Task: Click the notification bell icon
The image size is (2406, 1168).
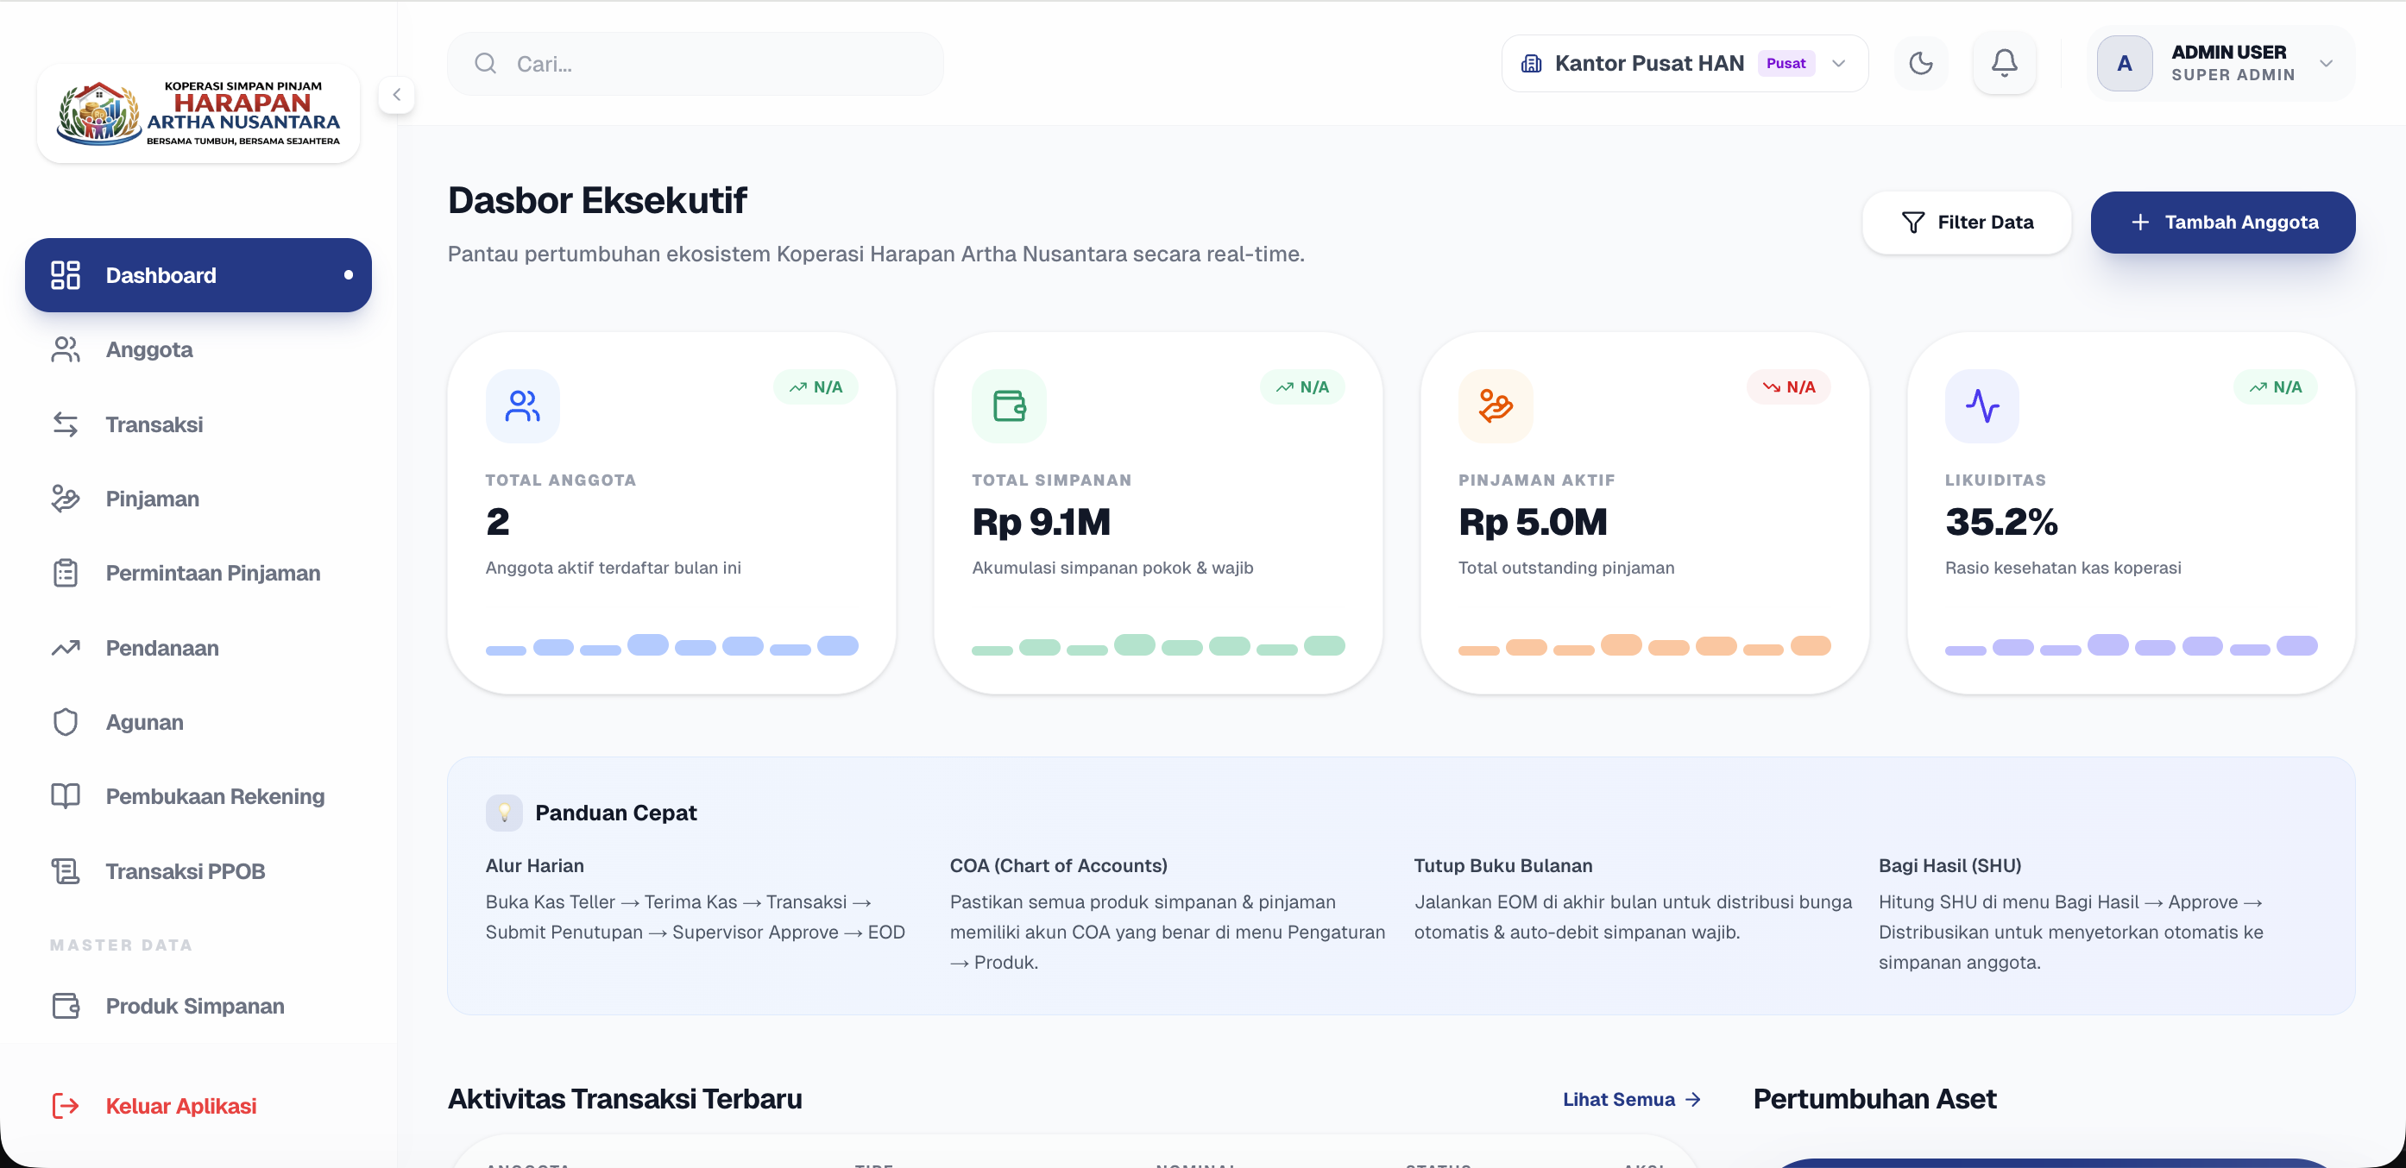Action: pos(2004,64)
